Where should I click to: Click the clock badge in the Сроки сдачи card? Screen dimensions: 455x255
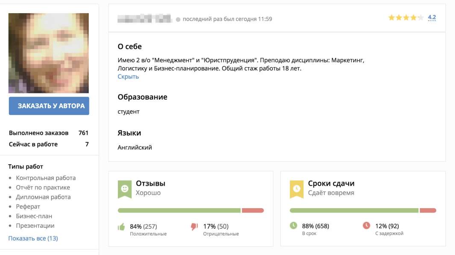(x=297, y=188)
